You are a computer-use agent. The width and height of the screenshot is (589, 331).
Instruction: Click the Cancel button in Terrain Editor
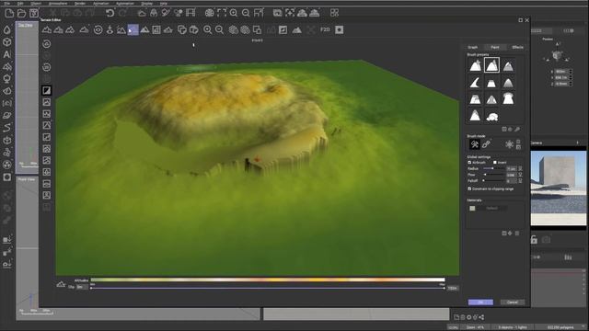coord(513,302)
